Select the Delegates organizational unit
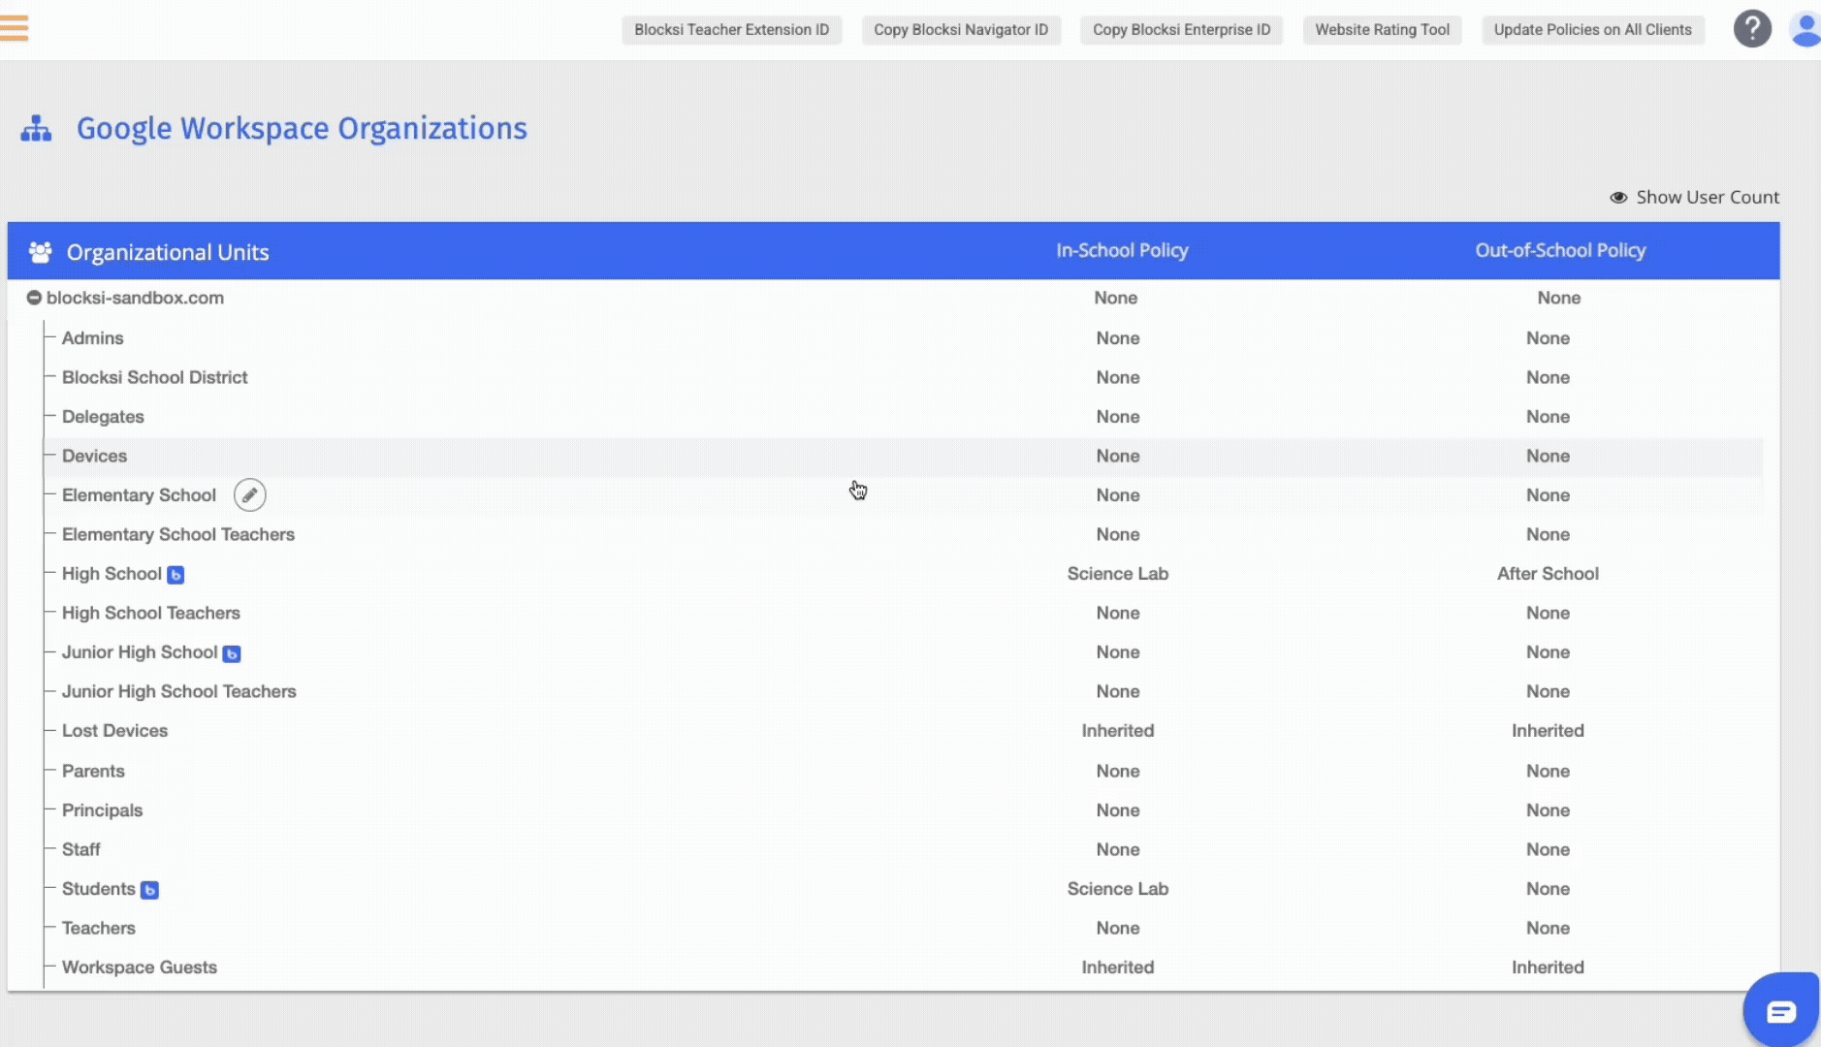Screen dimensions: 1821x1047 pos(103,417)
